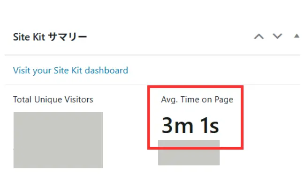305x187 pixels.
Task: Select the Avg. Time on Page label
Action: tap(197, 99)
